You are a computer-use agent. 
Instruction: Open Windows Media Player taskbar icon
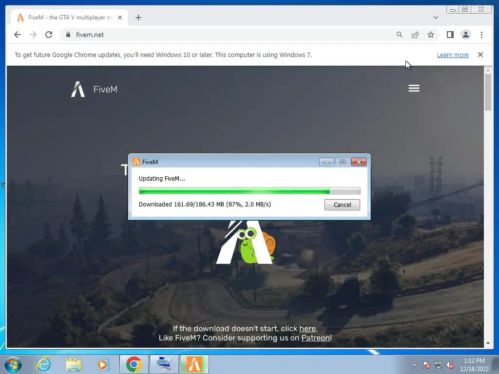[x=103, y=364]
